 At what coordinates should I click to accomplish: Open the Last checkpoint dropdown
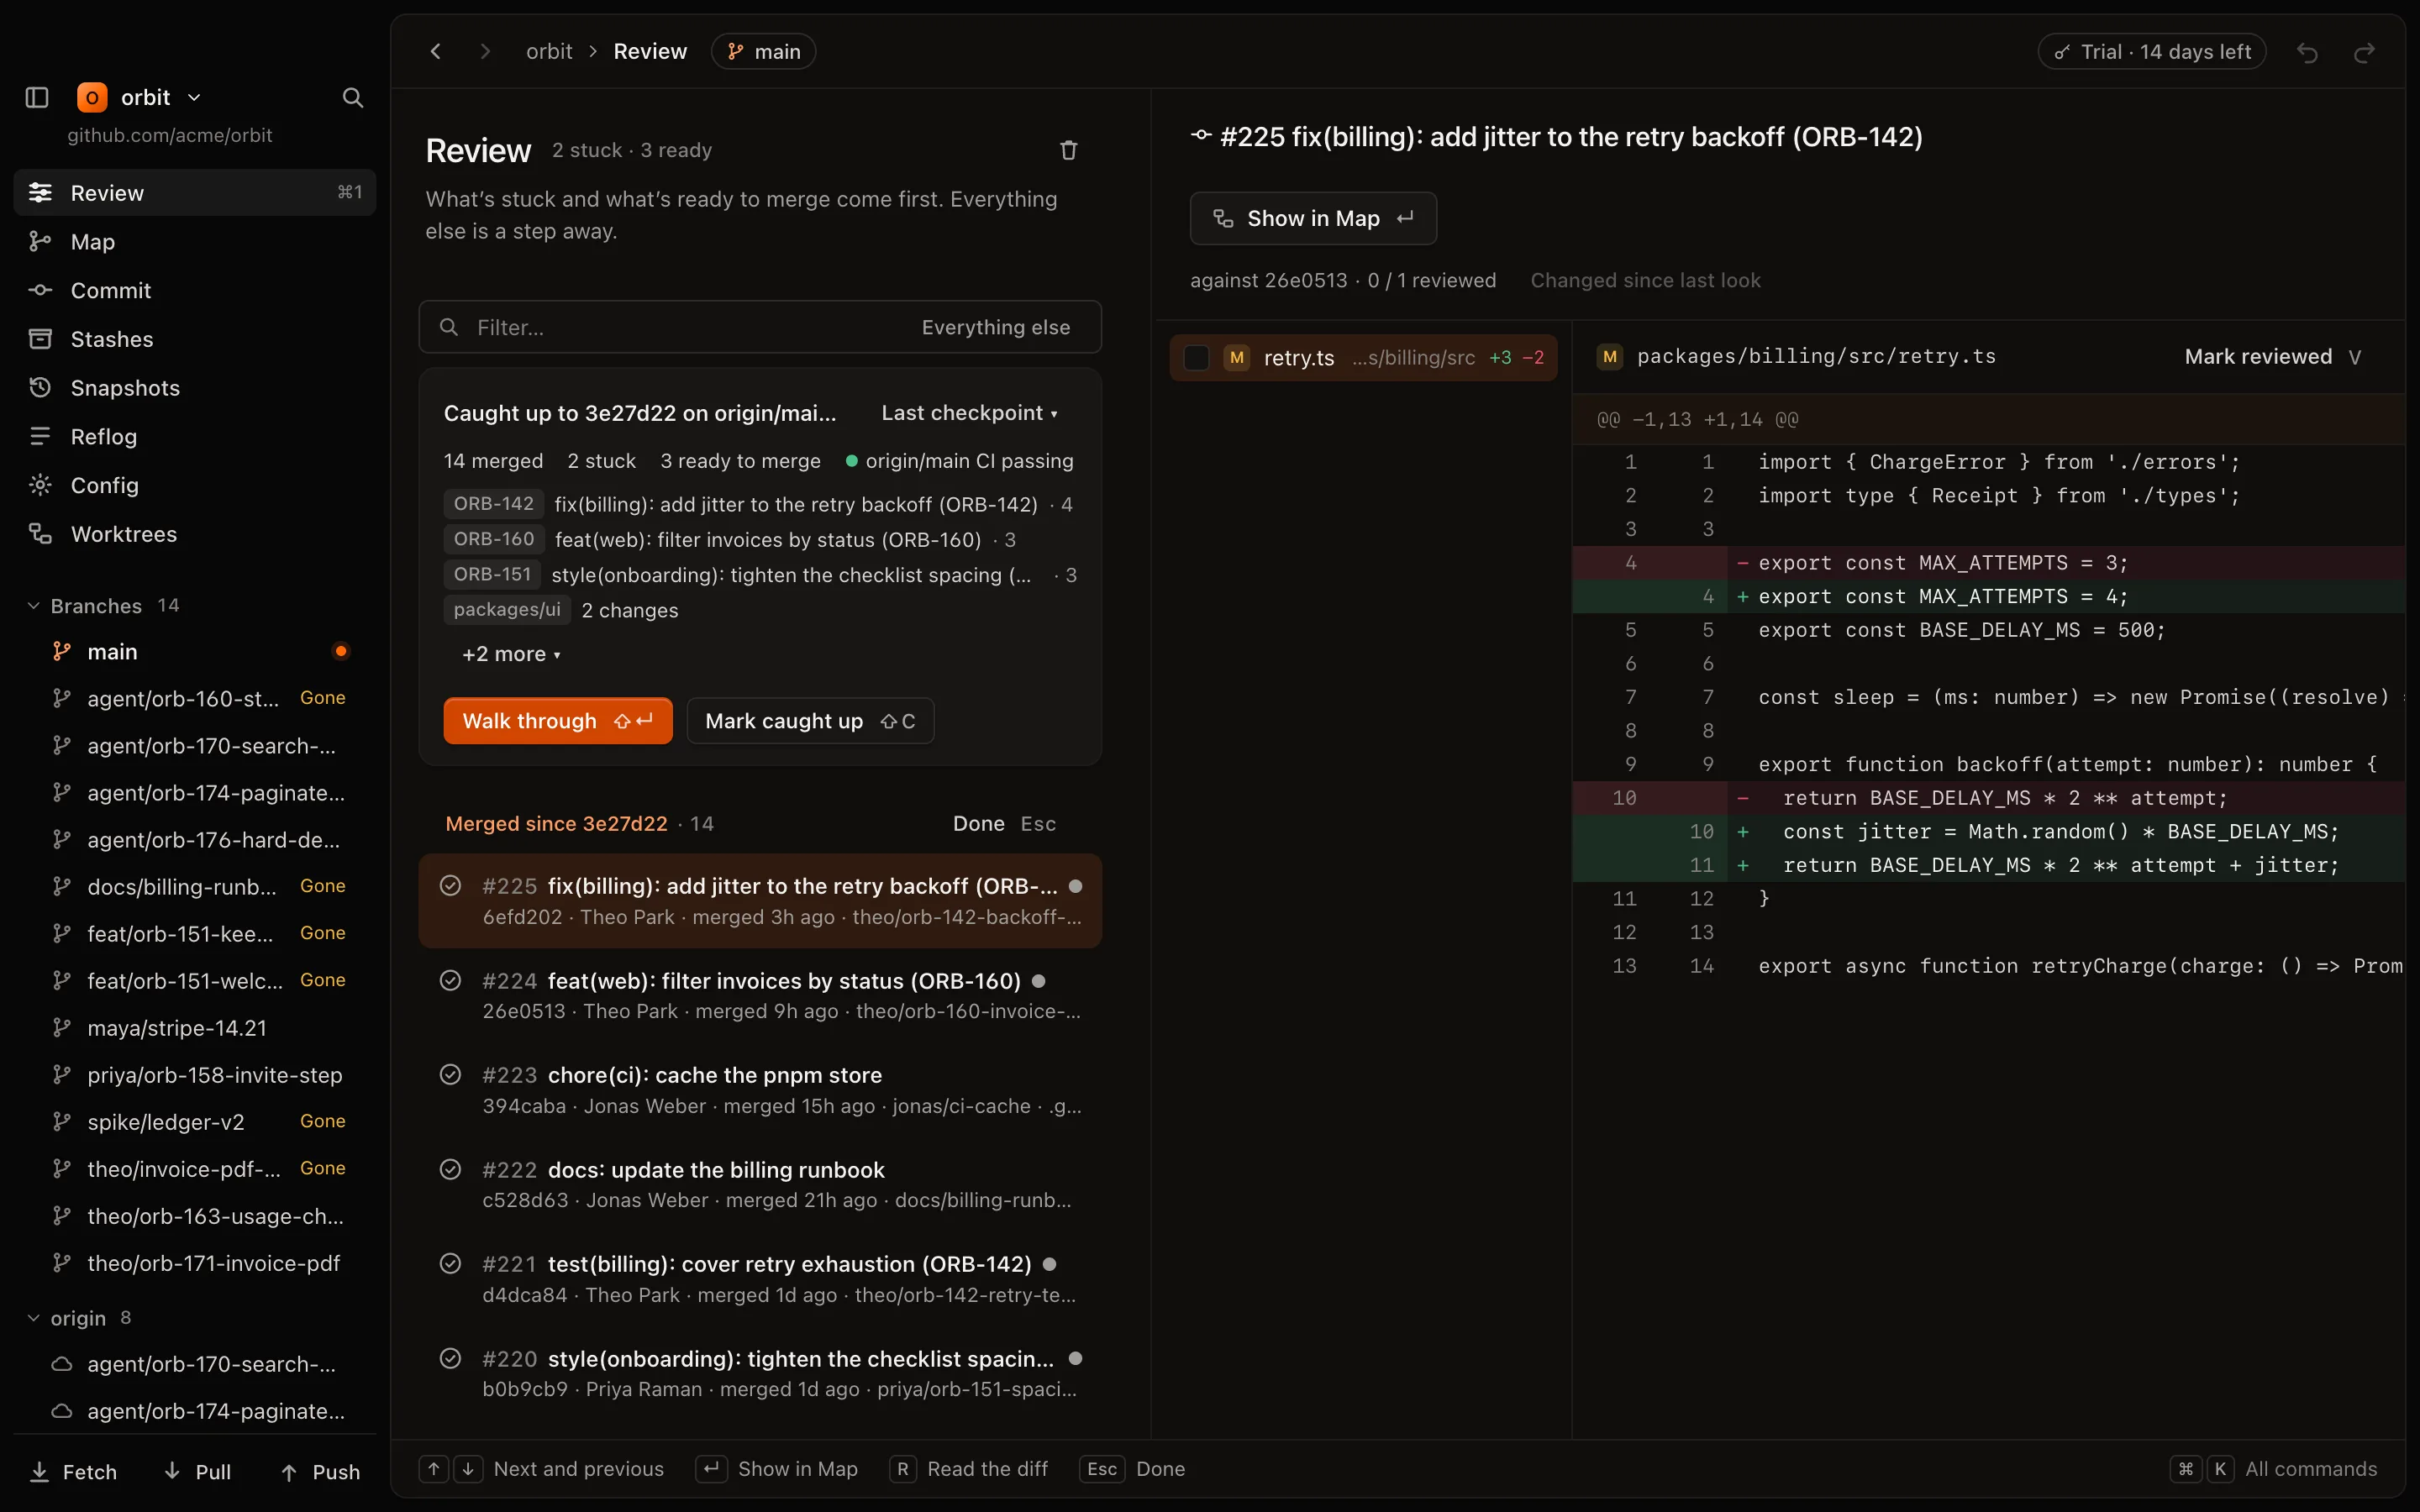click(x=969, y=413)
